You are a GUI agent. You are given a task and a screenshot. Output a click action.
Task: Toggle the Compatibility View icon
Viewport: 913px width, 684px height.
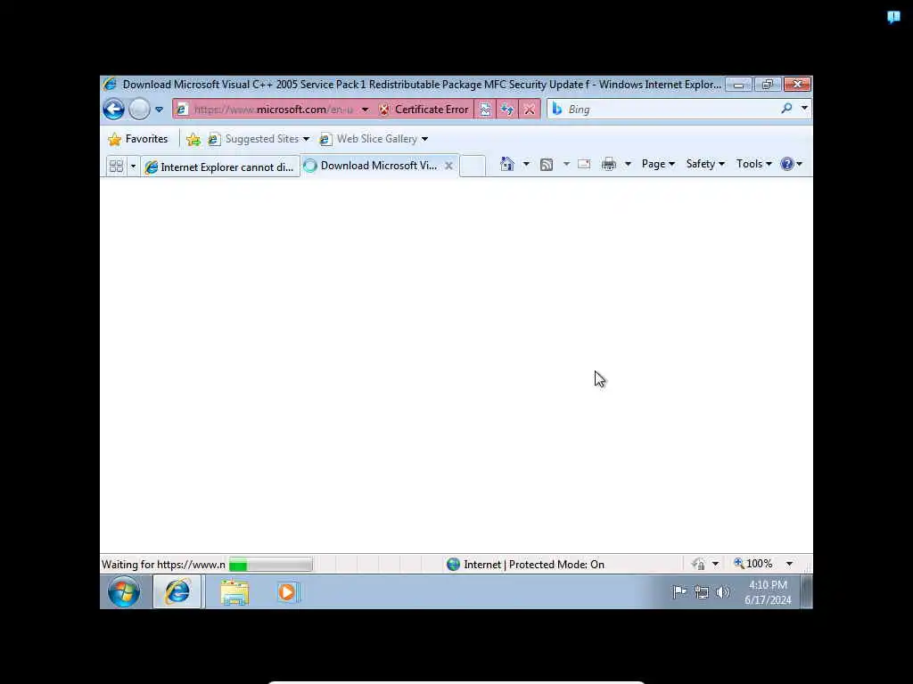pos(484,110)
